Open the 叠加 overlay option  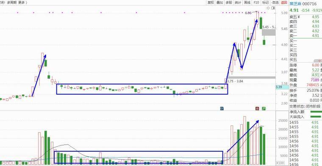(x=220, y=3)
